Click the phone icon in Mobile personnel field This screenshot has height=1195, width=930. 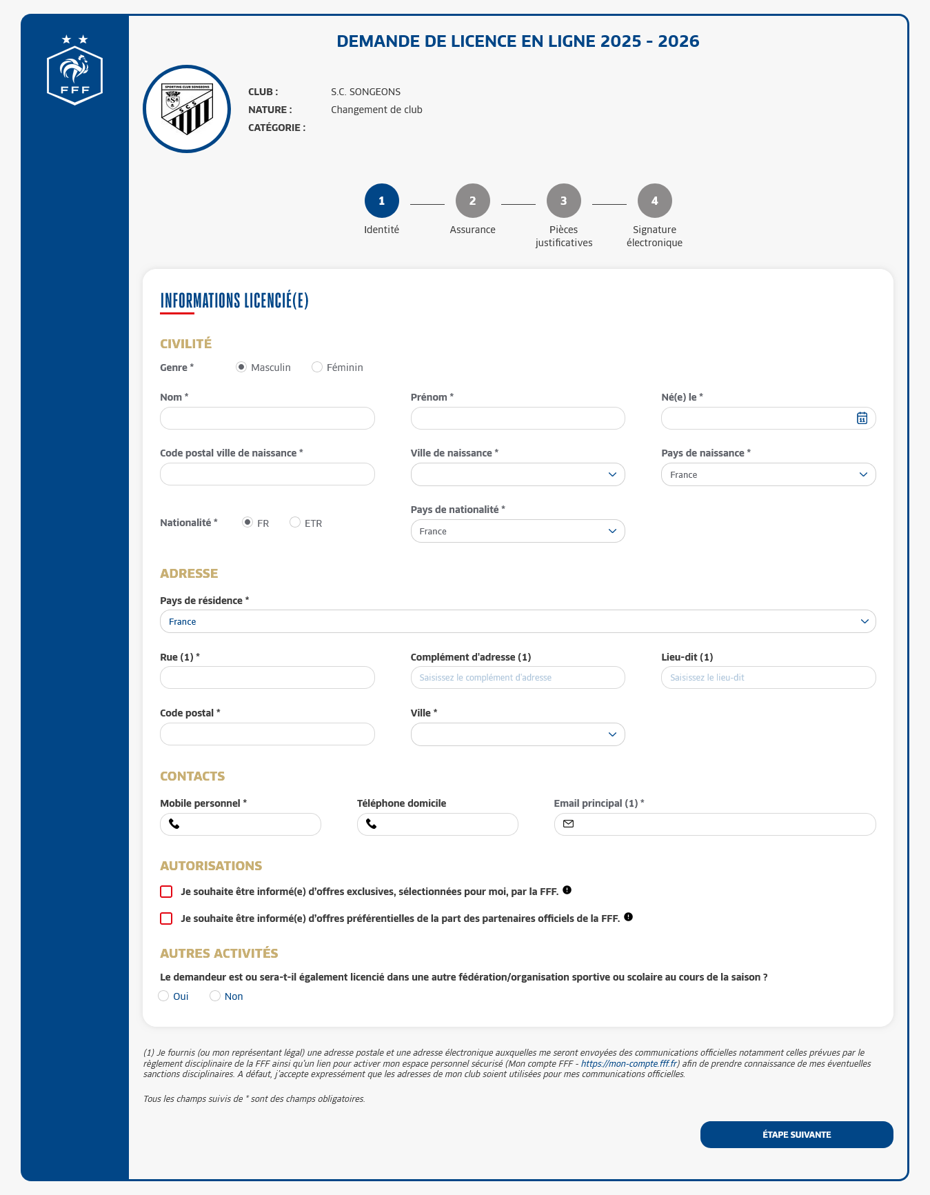tap(174, 825)
